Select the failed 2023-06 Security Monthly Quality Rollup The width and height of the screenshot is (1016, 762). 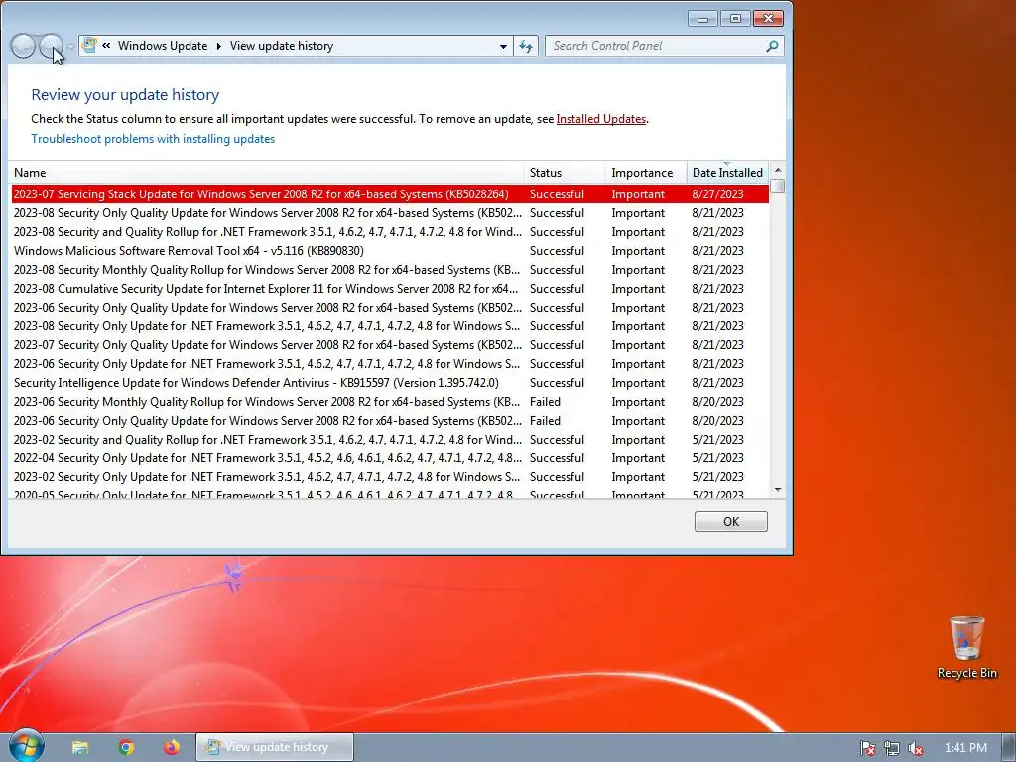click(x=390, y=402)
